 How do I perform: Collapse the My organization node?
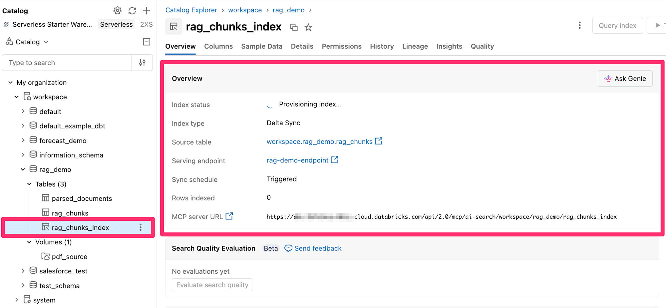11,82
